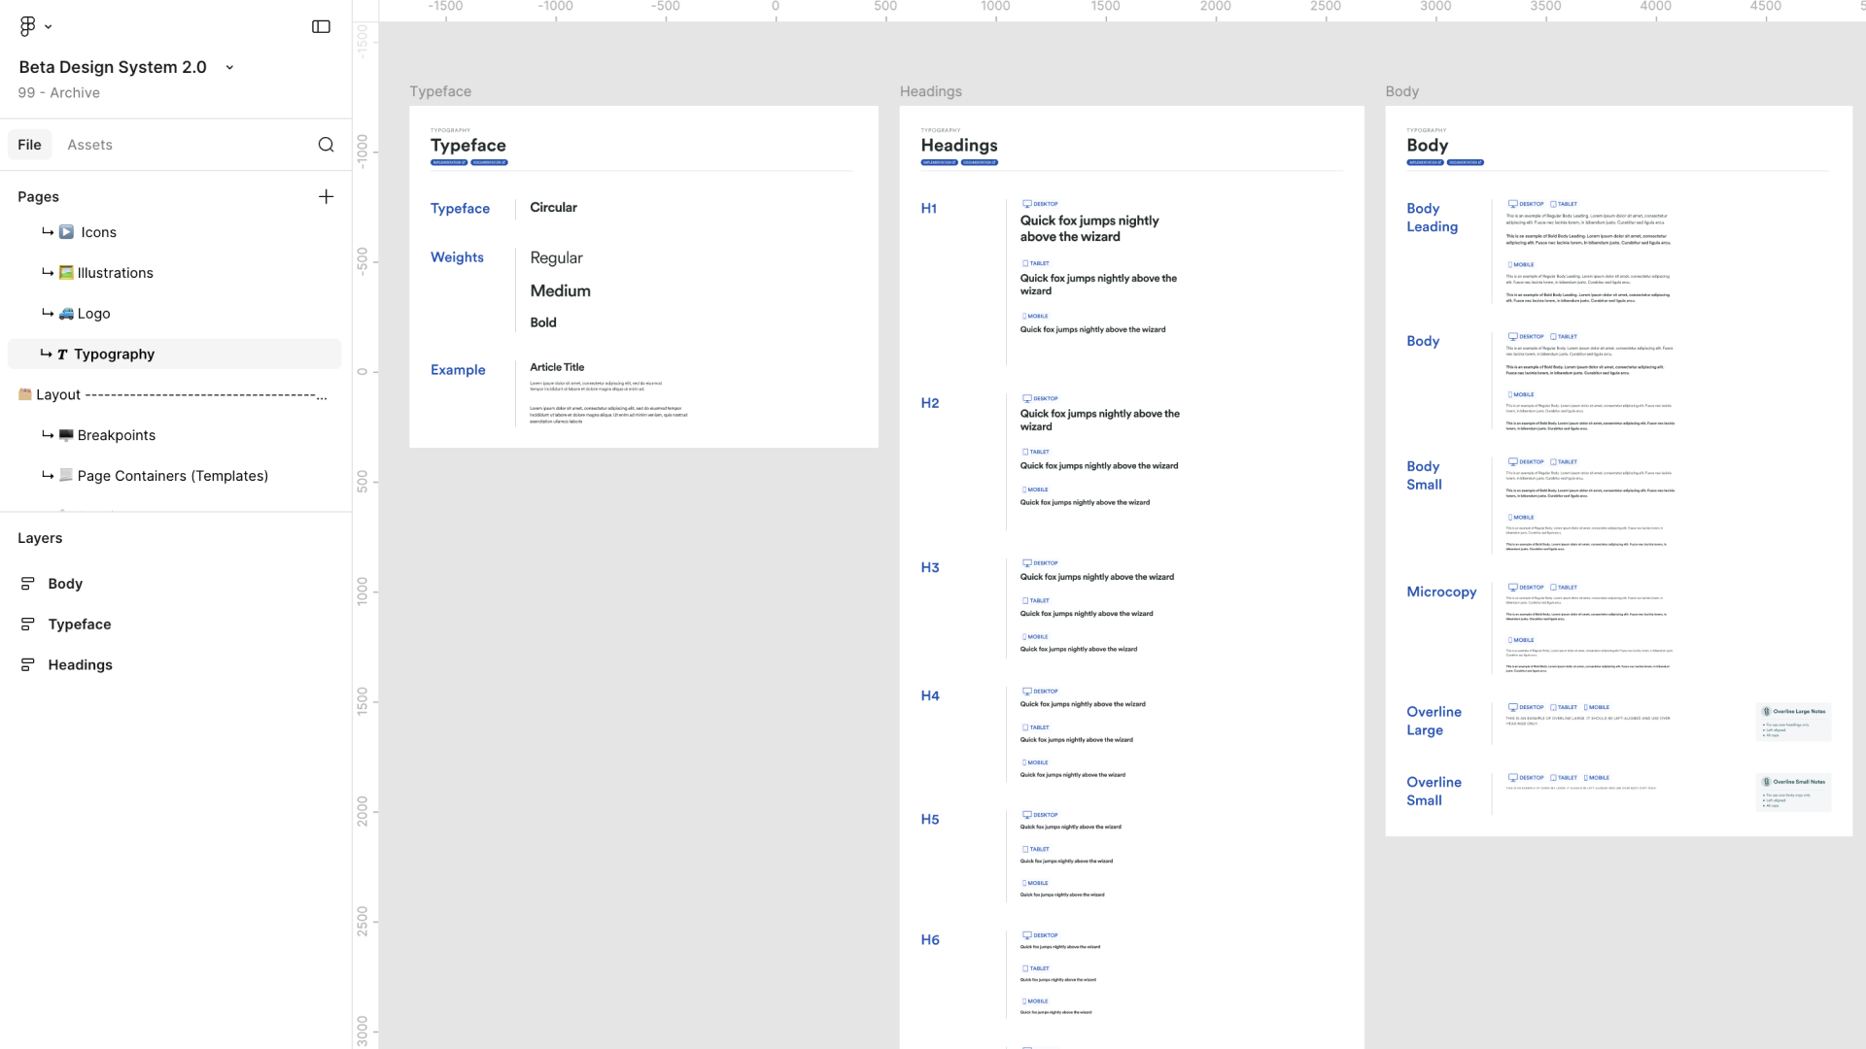This screenshot has width=1866, height=1049.
Task: Select the Typography page
Action: 114,355
